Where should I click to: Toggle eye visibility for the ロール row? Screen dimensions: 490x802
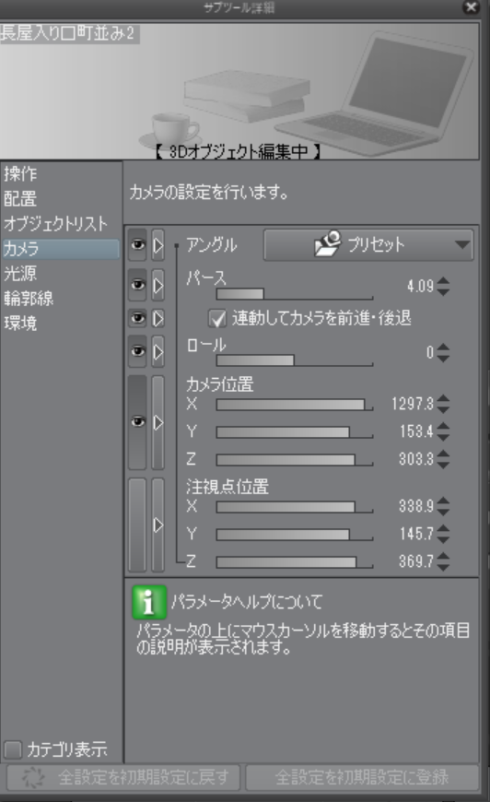pos(137,351)
